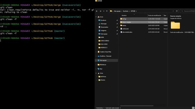This screenshot has height=109, width=195.
Task: Click the pin icon next to Descargas
Action: click(117, 24)
